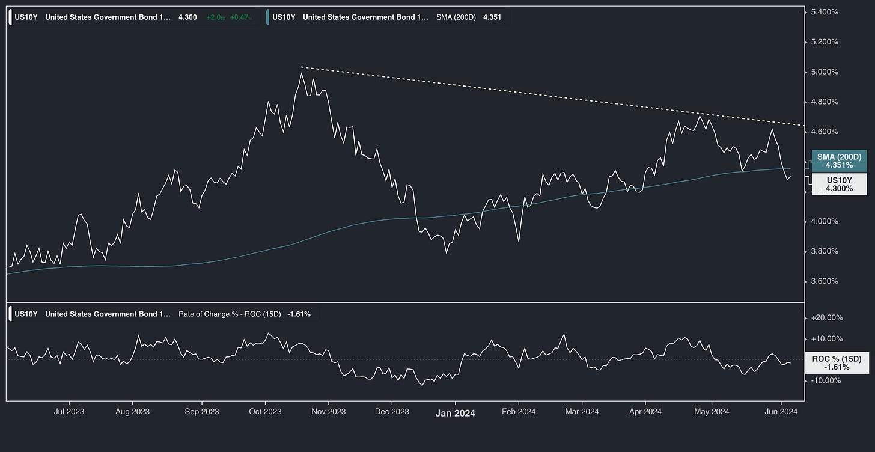875x452 pixels.
Task: Click the teal SMA (200D) 4.351% price tag on the right axis
Action: tap(839, 161)
